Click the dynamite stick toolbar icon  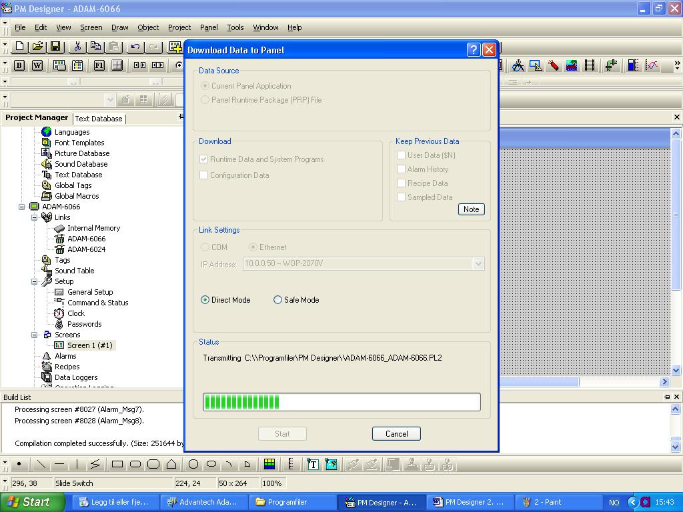click(553, 65)
